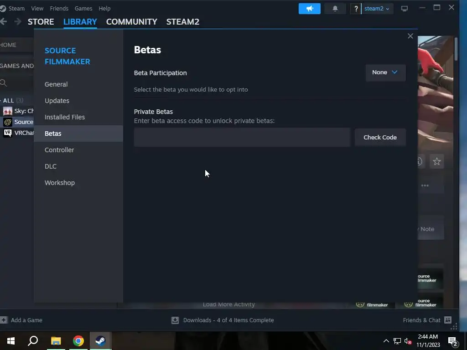Click the library page vertical scrollbar
Screen dimensions: 467x350
(x=456, y=49)
